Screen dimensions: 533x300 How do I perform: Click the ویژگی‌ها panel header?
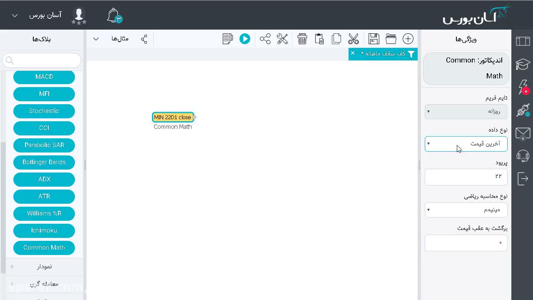click(x=466, y=39)
